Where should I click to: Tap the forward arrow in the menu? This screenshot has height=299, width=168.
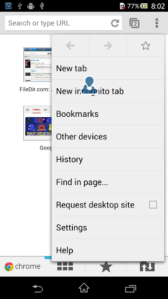108,46
